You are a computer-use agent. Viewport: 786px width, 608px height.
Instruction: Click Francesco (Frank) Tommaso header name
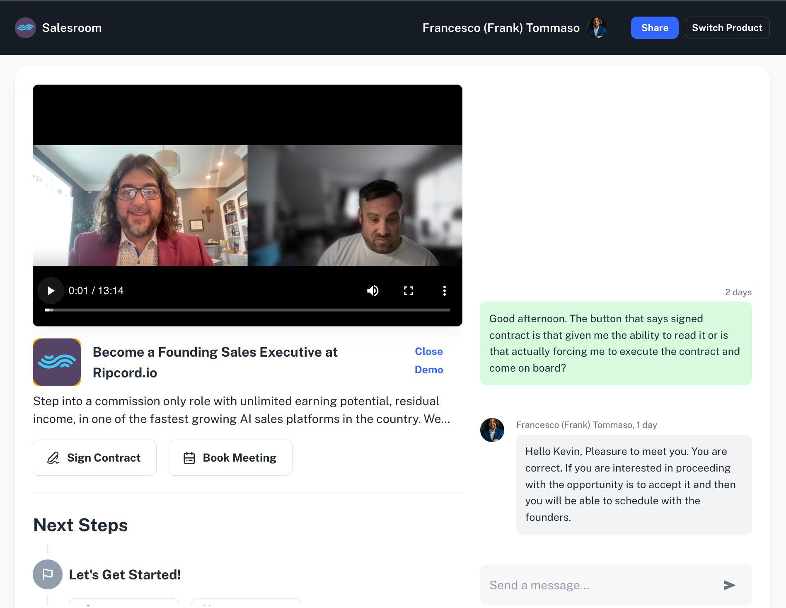click(501, 28)
